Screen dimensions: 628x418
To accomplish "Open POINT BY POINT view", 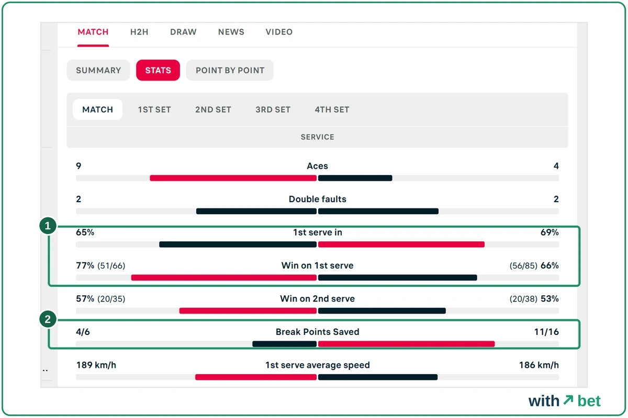I will (230, 70).
